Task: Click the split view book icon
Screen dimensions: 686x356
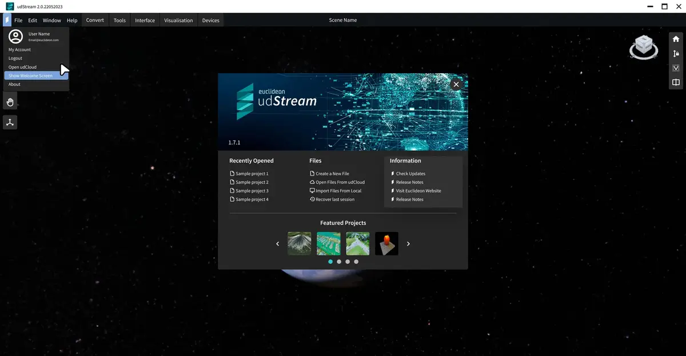Action: (676, 82)
